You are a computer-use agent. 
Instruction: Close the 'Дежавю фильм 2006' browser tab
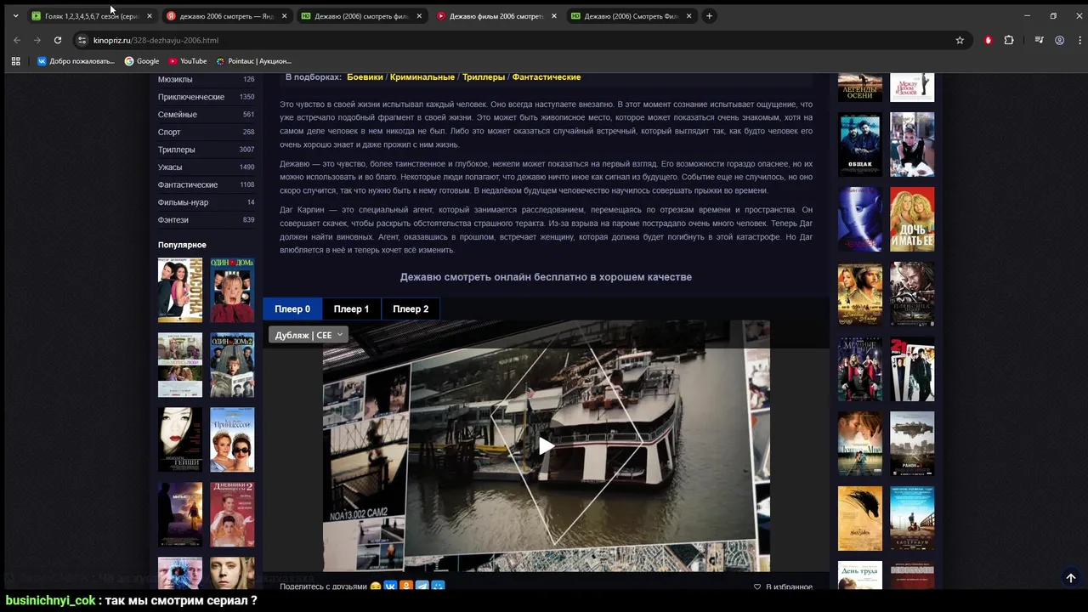click(x=554, y=15)
